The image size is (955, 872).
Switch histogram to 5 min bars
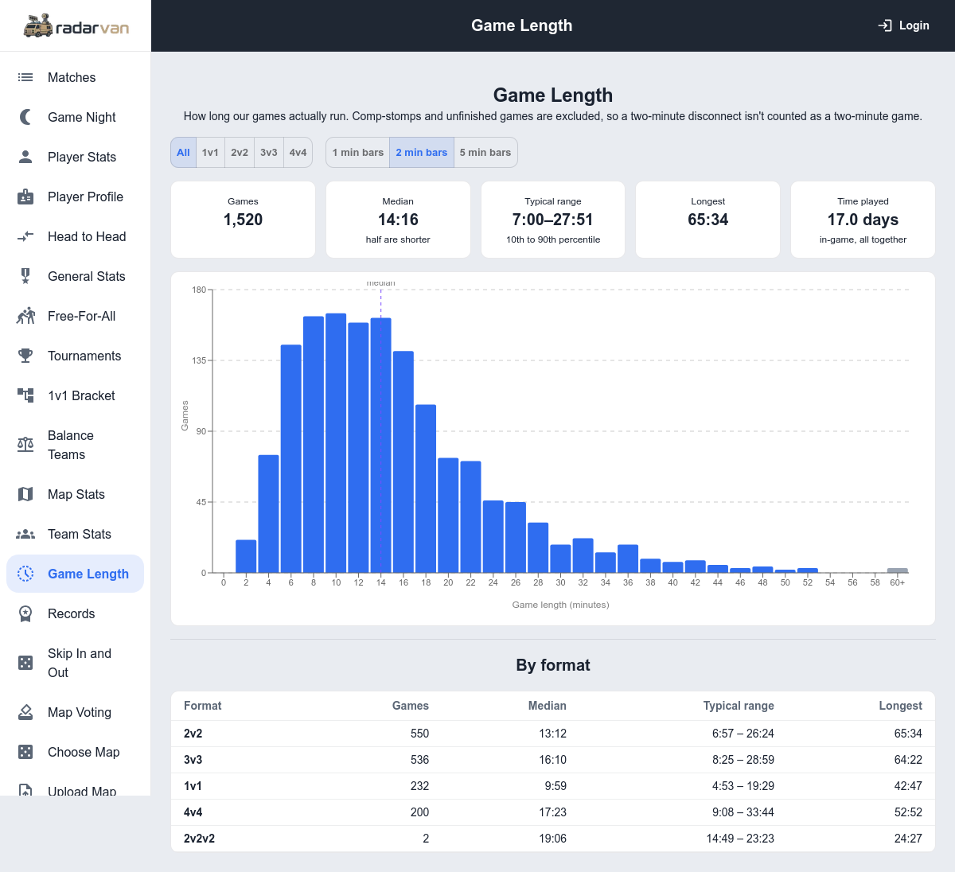485,153
